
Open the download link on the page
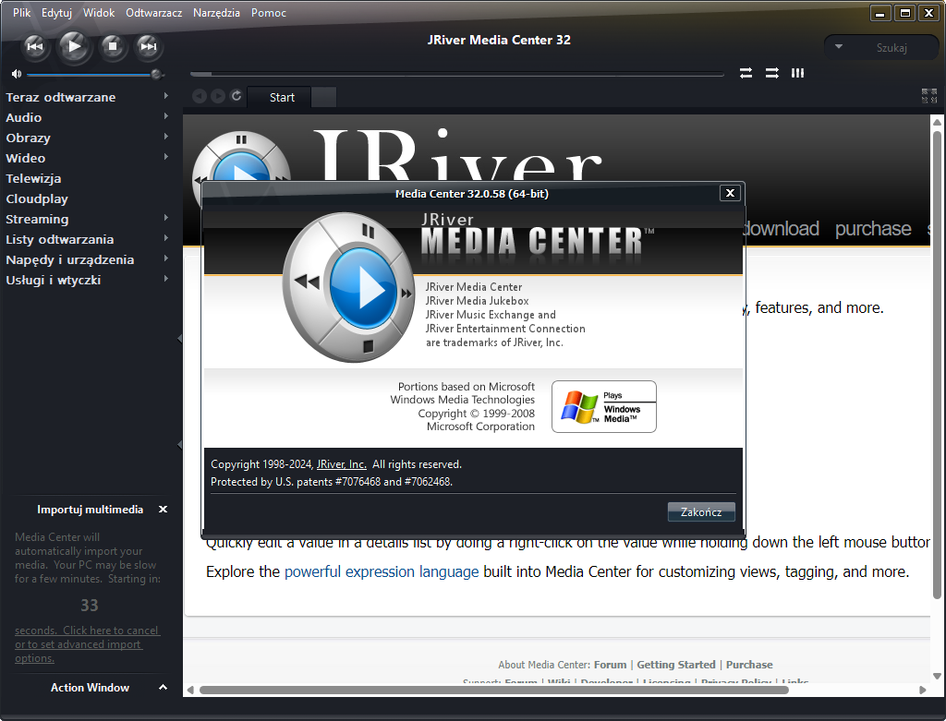click(782, 228)
